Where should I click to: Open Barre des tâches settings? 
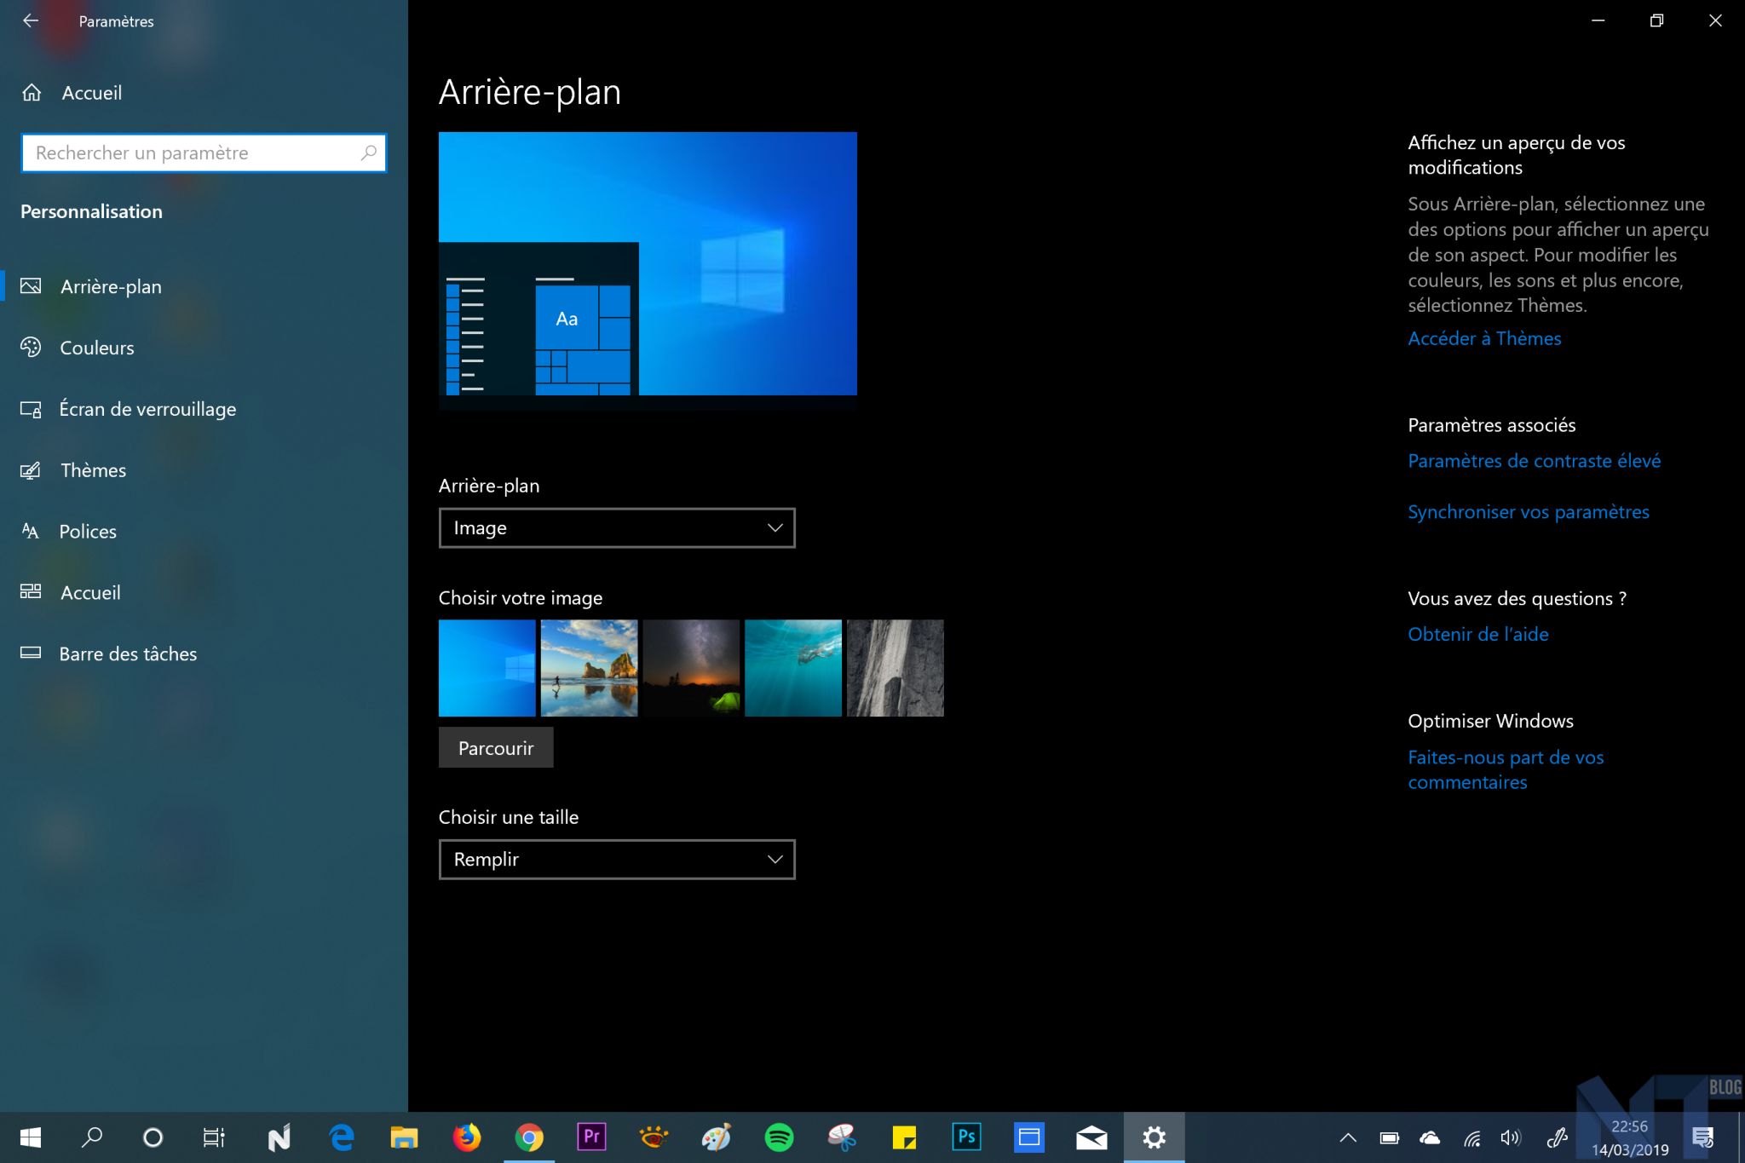click(127, 654)
